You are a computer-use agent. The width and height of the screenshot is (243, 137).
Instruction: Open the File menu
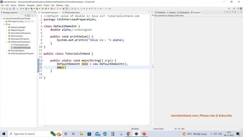pyautogui.click(x=2, y=5)
